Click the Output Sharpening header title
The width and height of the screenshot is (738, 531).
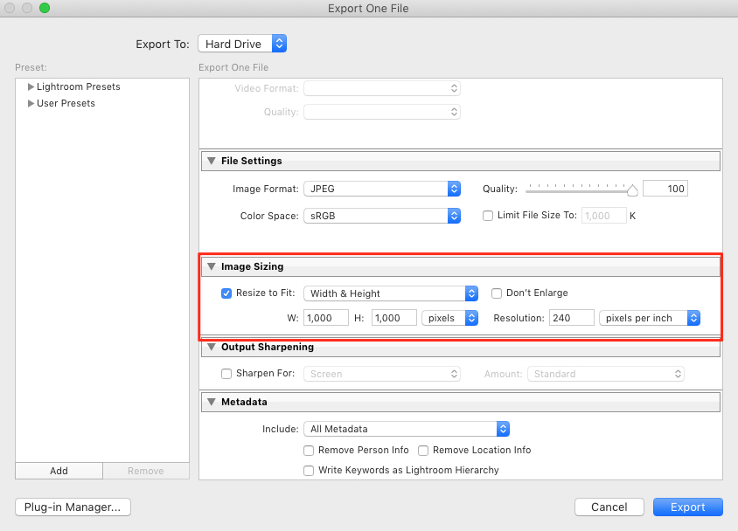pos(268,347)
